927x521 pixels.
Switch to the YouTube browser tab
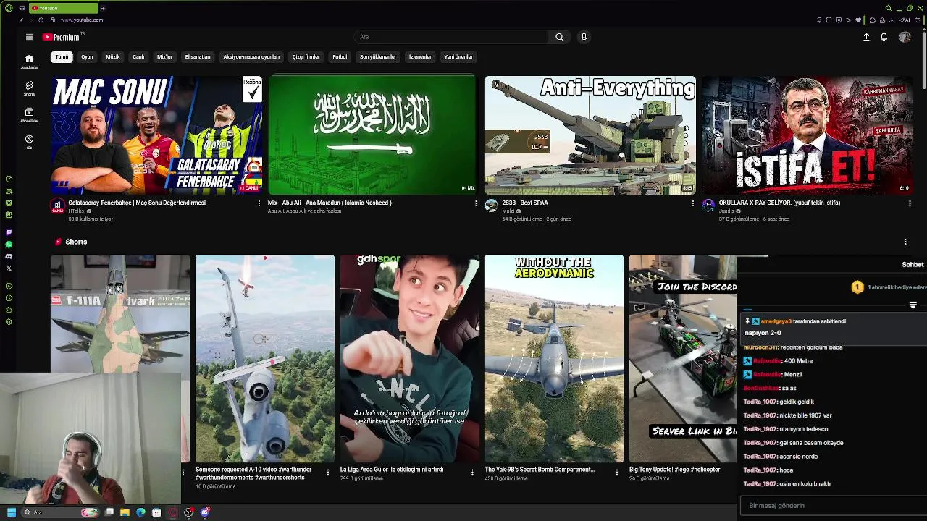(62, 8)
